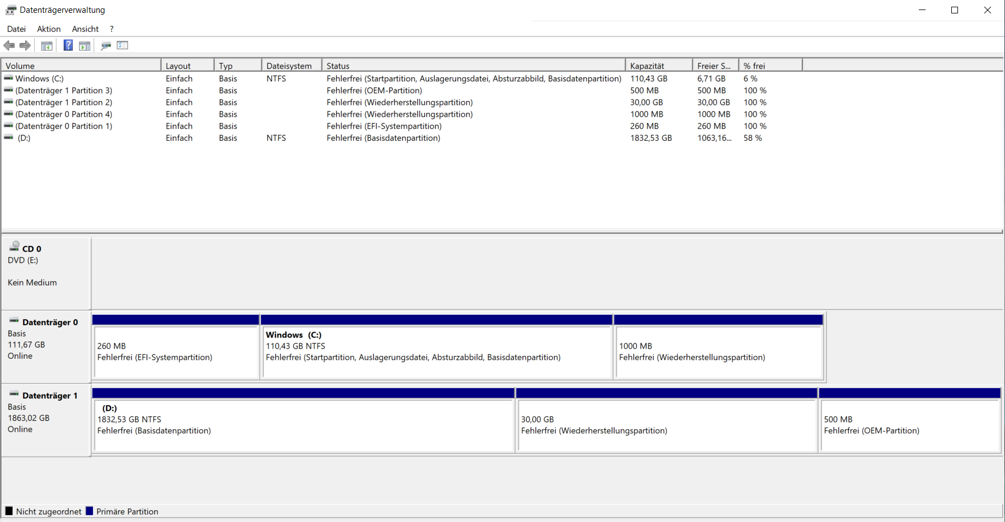Select 30,00 GB Wiederherstellungspartition block
Viewport: 1005px width, 522px height.
pyautogui.click(x=666, y=420)
